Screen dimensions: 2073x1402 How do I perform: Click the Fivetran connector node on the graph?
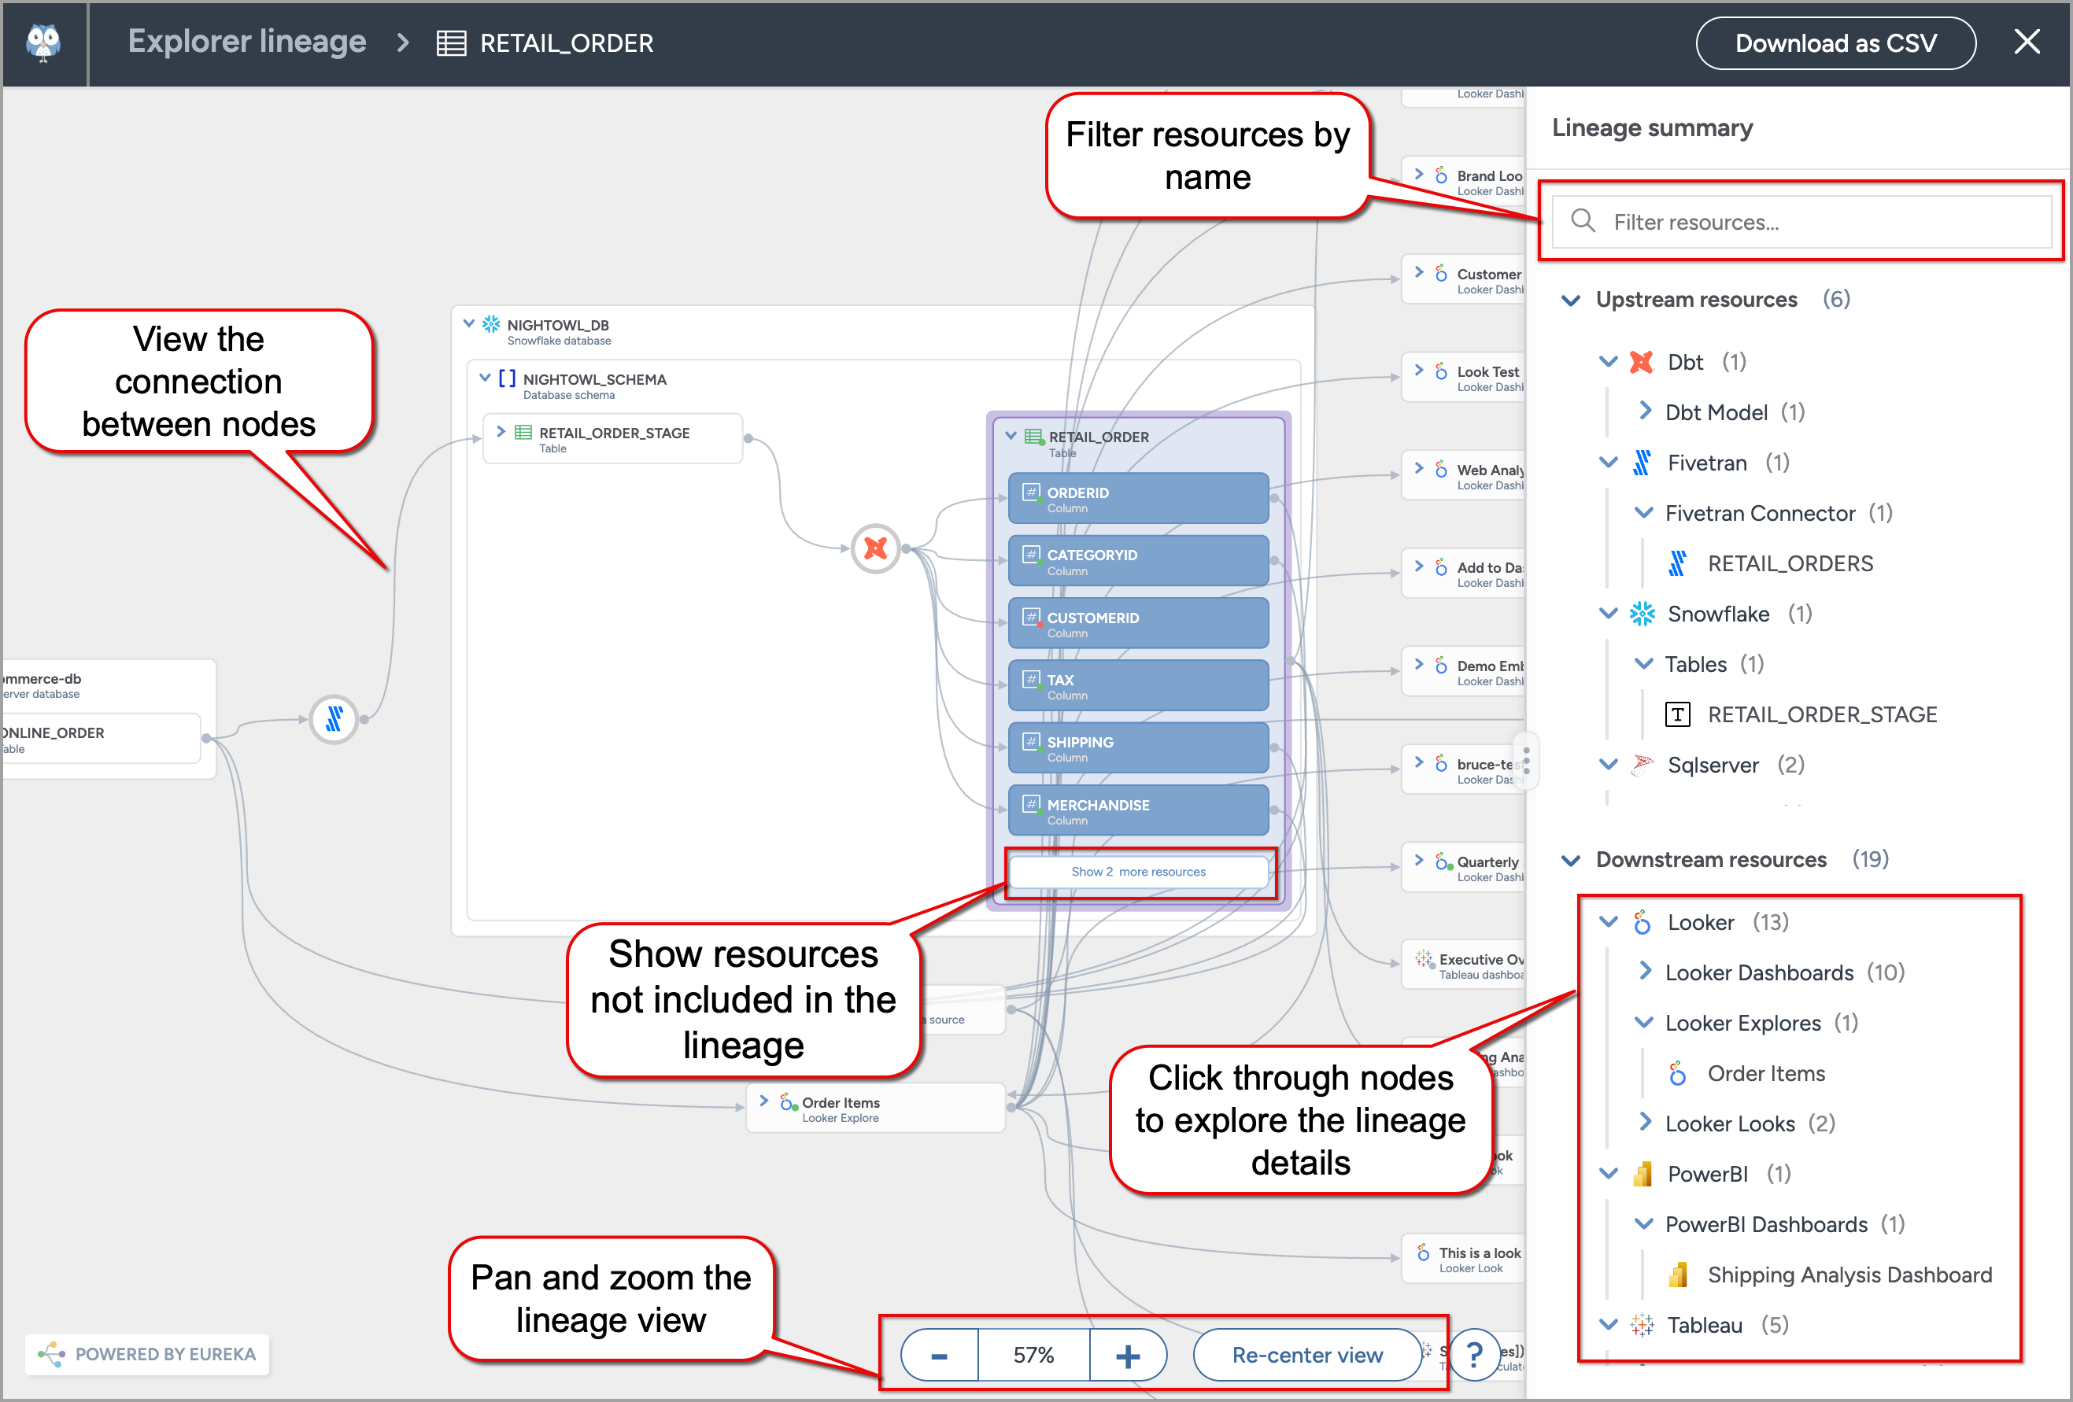[334, 719]
